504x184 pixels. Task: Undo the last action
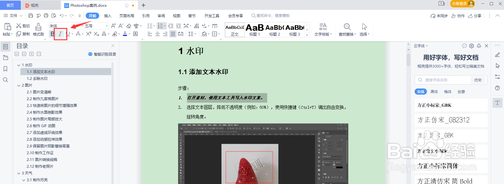61,16
